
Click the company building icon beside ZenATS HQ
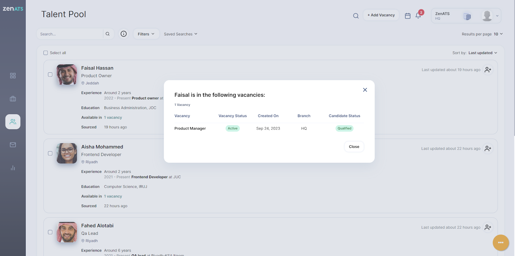click(x=467, y=16)
